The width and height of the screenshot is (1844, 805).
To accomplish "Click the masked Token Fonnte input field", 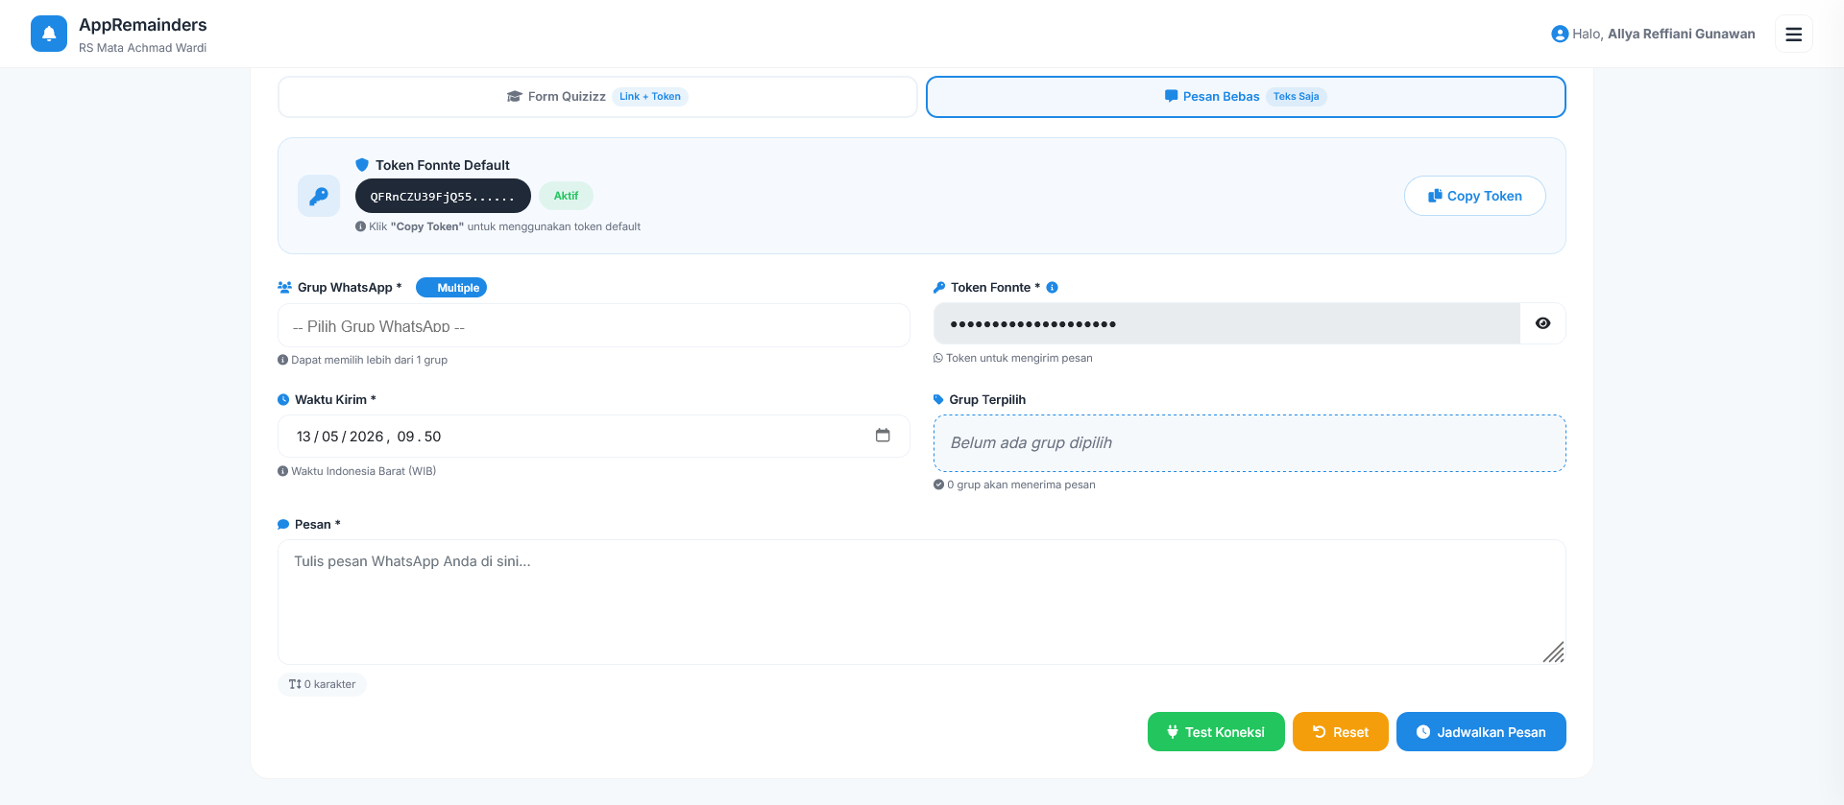I will tap(1226, 323).
